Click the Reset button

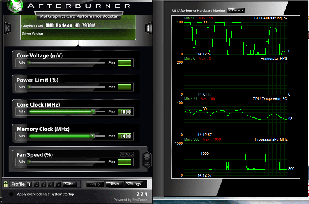click(114, 184)
